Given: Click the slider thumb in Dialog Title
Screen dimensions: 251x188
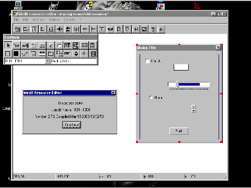Looking at the screenshot, I should [177, 84].
